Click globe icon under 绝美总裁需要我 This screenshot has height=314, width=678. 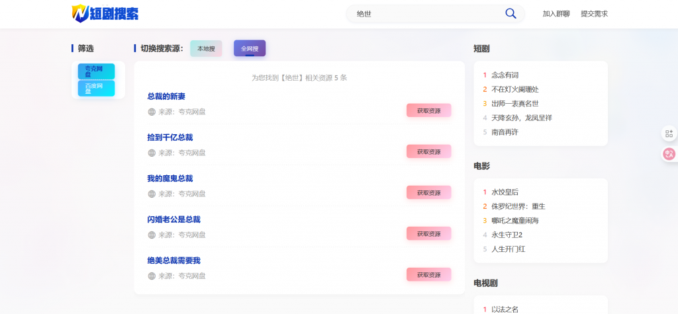coord(152,276)
